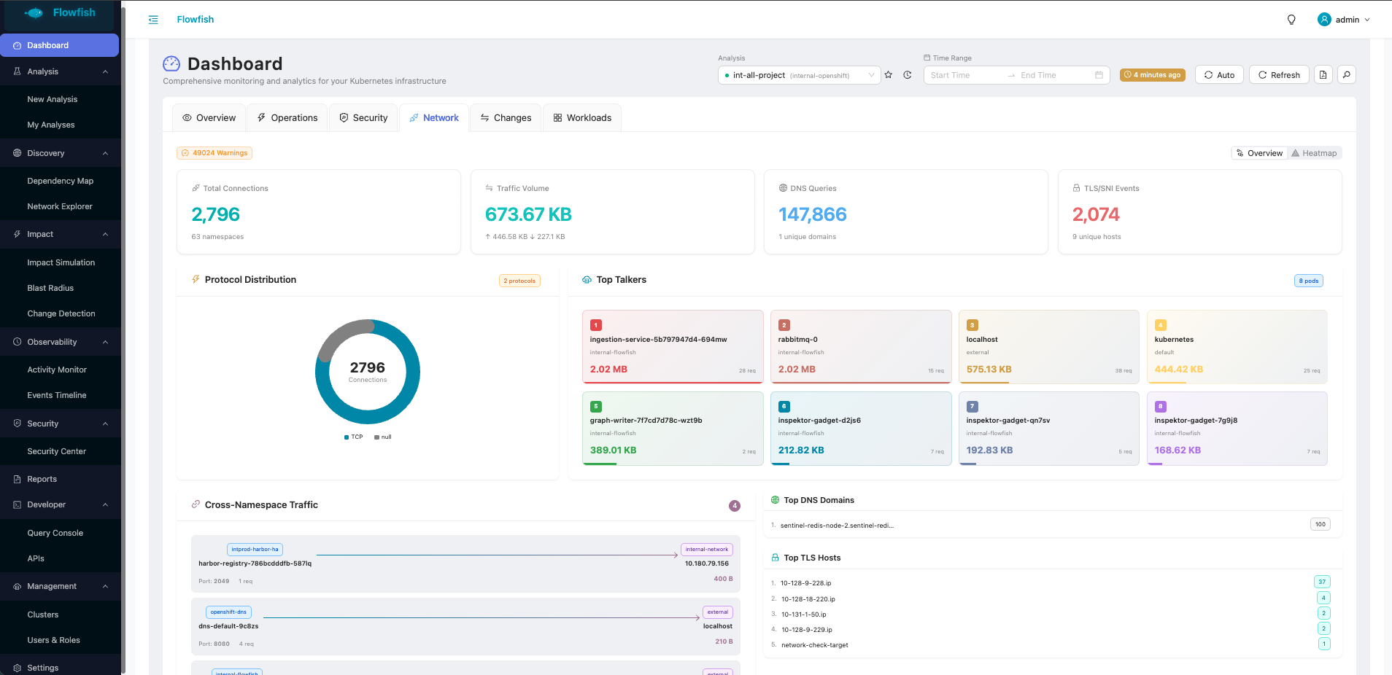Viewport: 1392px width, 675px height.
Task: Open admin account dropdown menu
Action: (1344, 20)
